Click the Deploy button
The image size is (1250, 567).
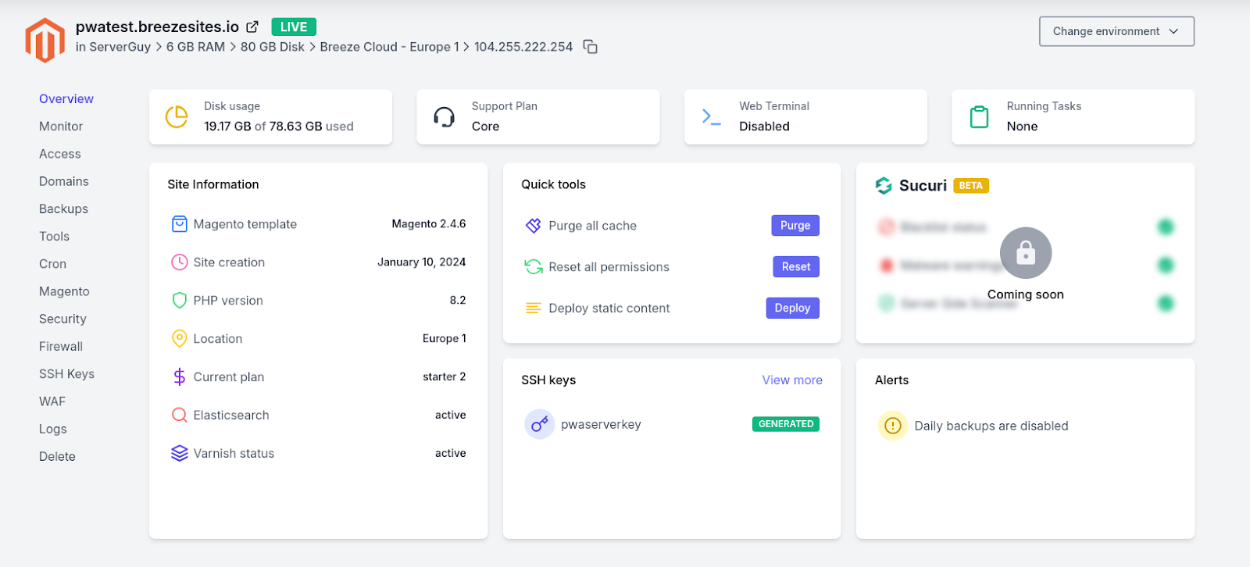pos(792,308)
